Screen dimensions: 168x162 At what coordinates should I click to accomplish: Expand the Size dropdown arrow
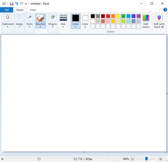click(63, 27)
